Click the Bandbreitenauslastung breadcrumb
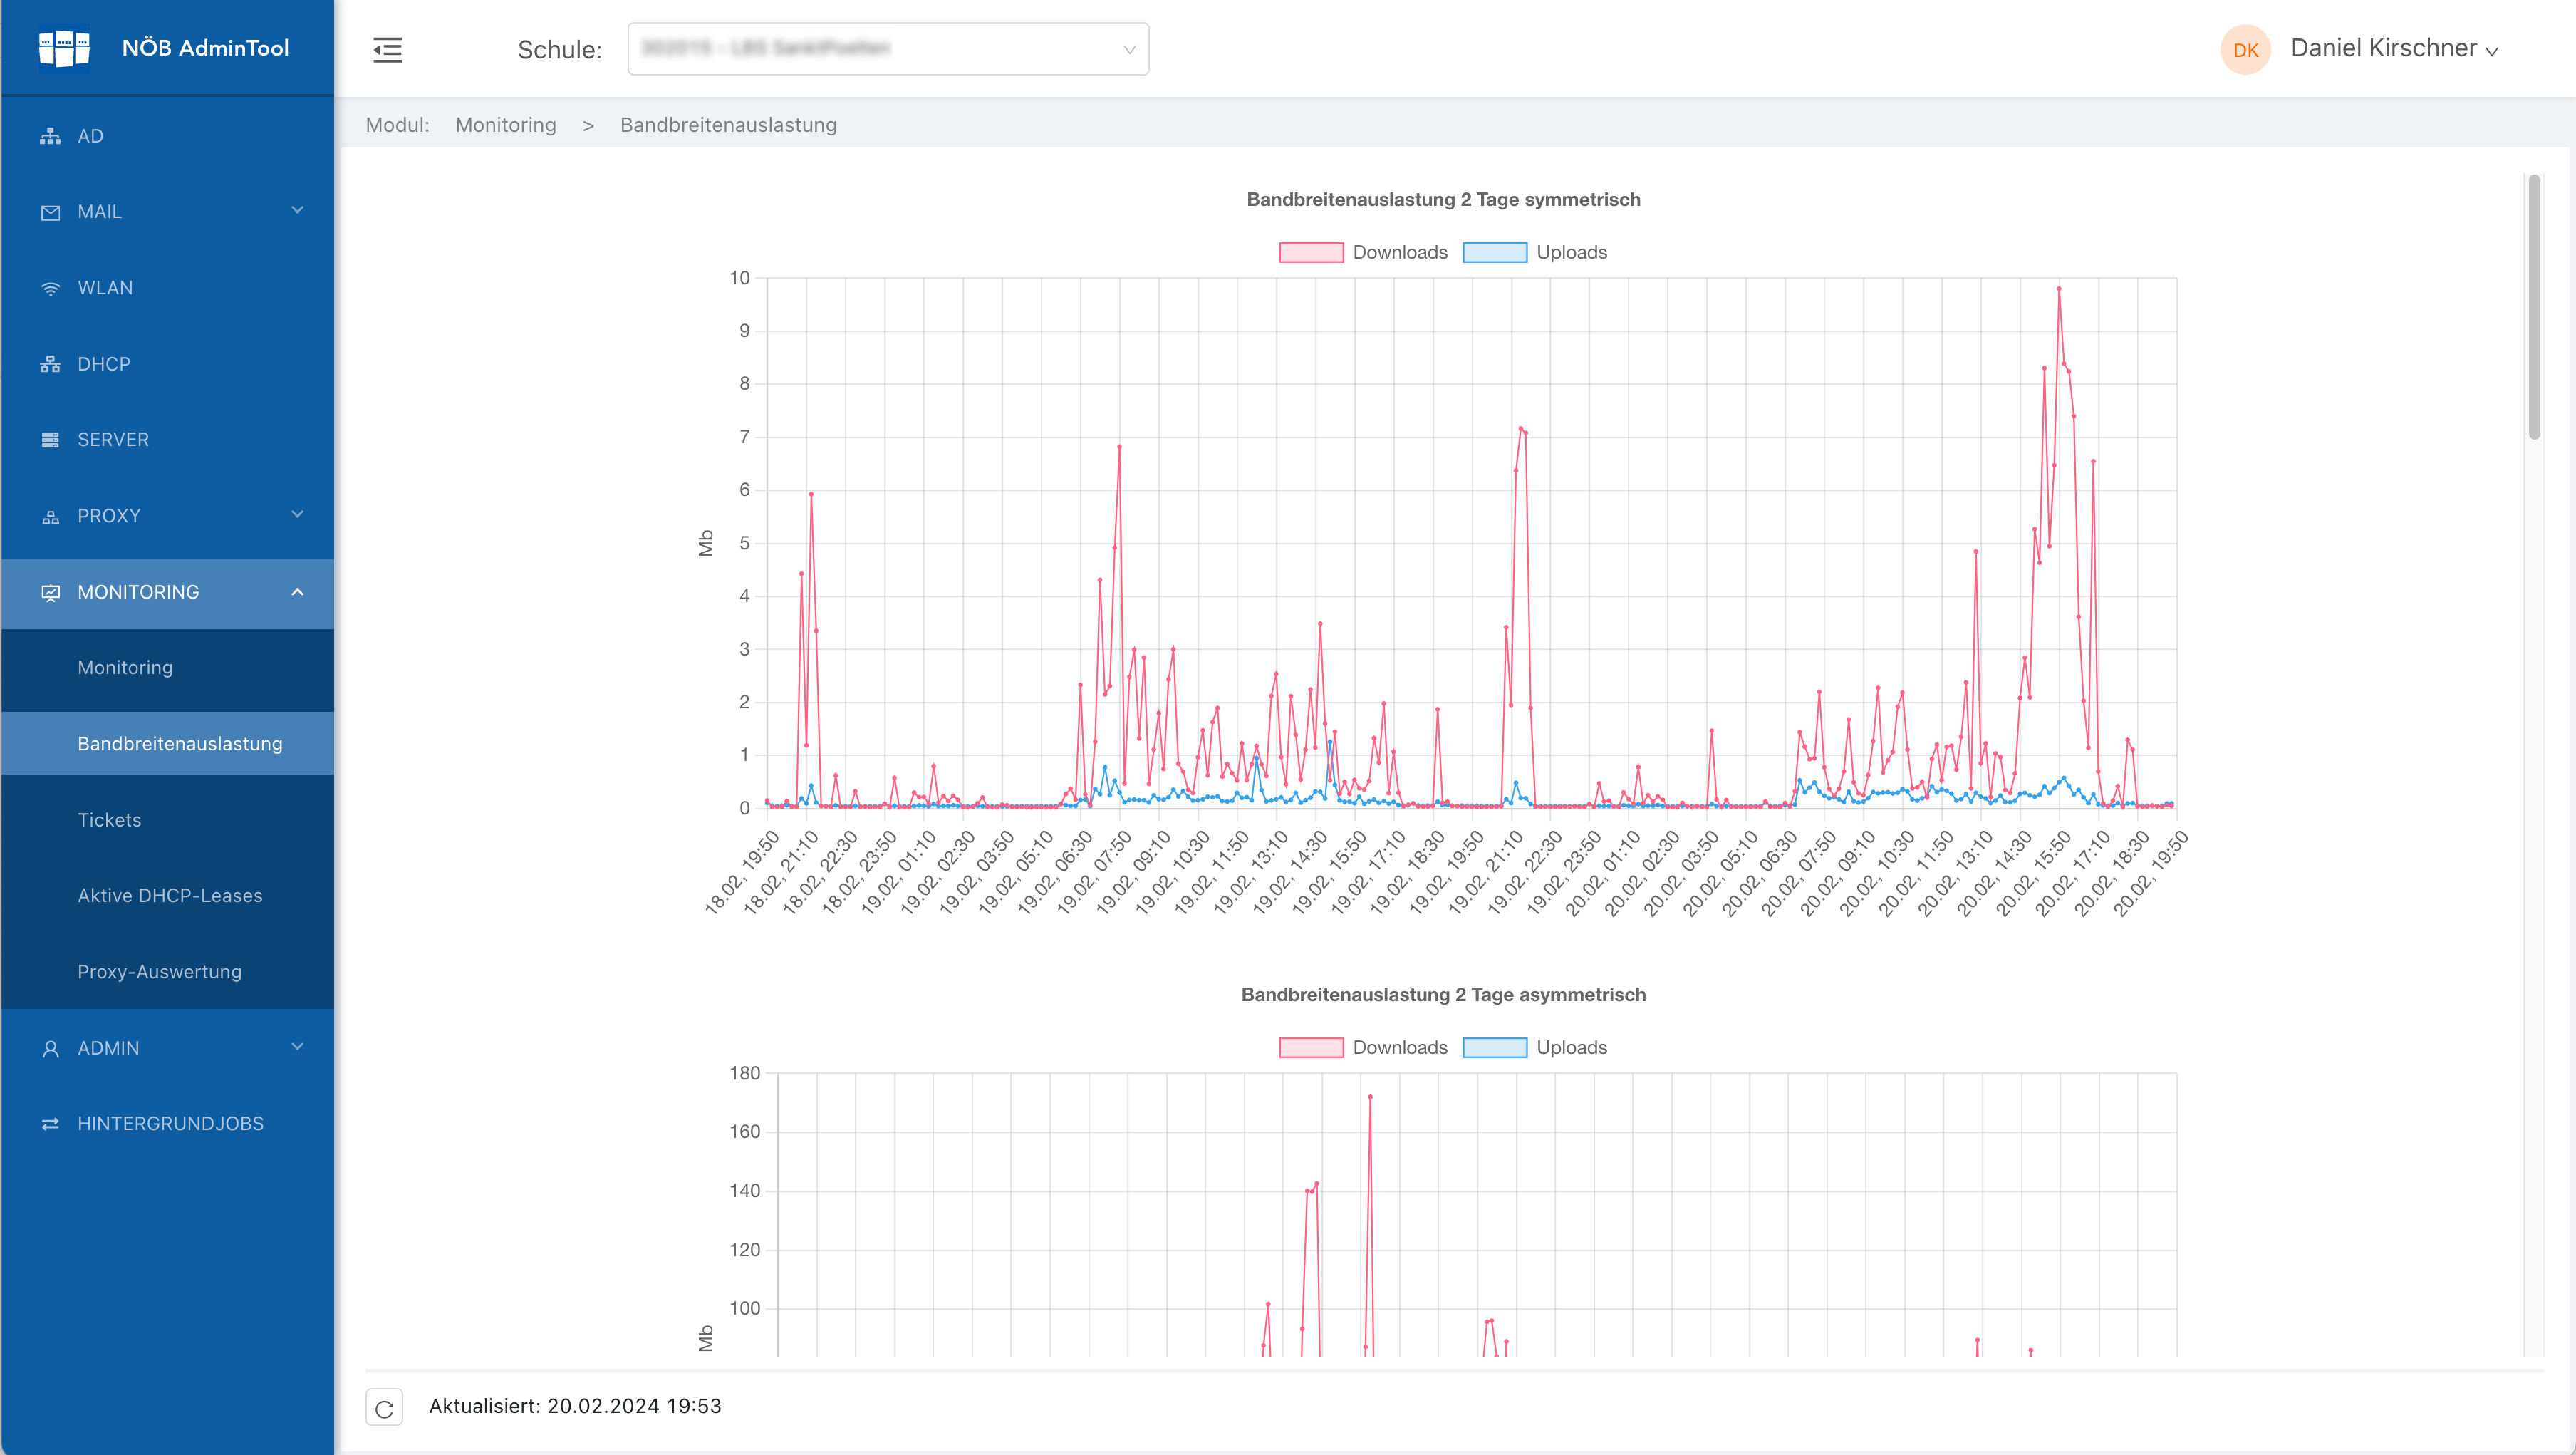The width and height of the screenshot is (2576, 1455). point(728,125)
